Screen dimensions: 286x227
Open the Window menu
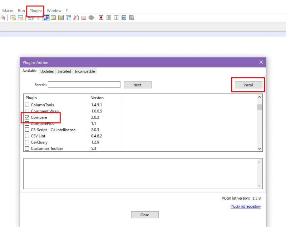point(54,11)
